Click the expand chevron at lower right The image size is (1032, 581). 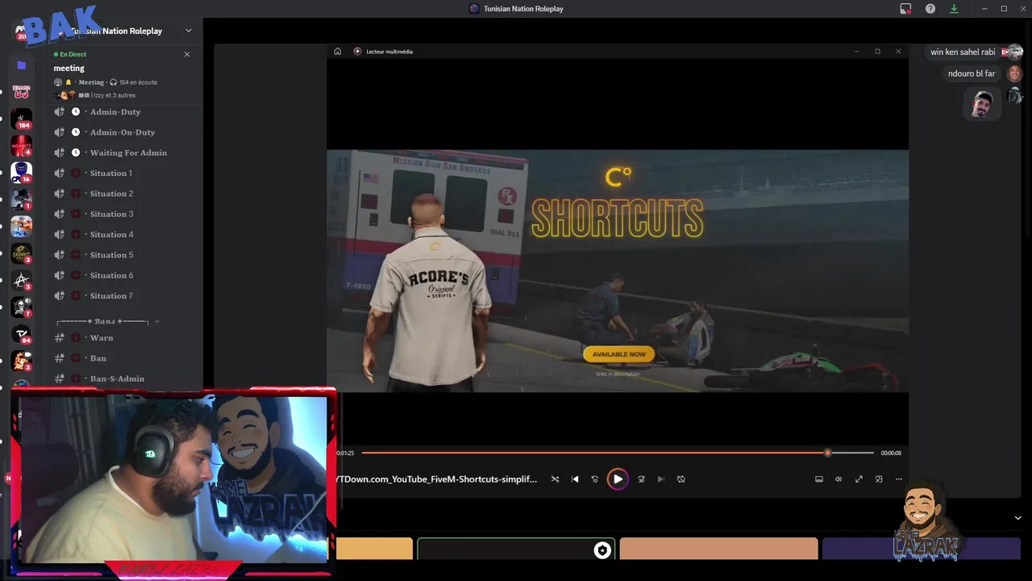tap(1017, 518)
